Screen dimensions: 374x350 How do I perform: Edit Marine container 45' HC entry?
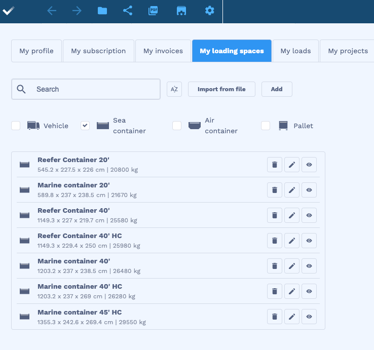click(292, 317)
